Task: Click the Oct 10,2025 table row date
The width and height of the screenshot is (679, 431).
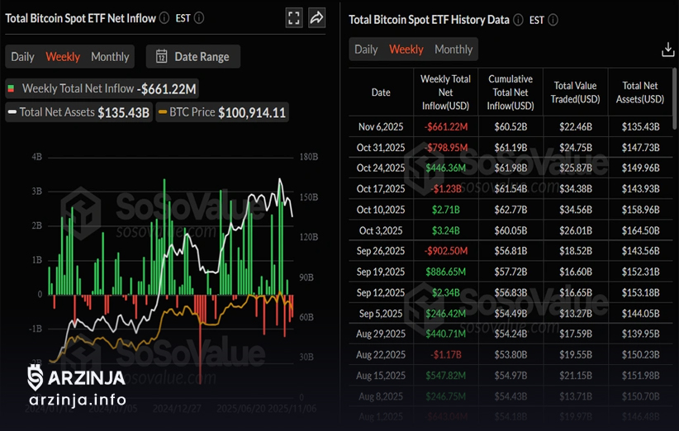Action: [x=381, y=210]
